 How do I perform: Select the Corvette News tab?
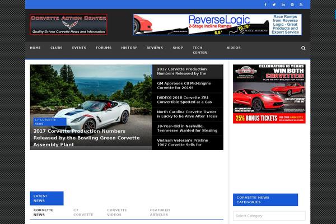click(44, 212)
